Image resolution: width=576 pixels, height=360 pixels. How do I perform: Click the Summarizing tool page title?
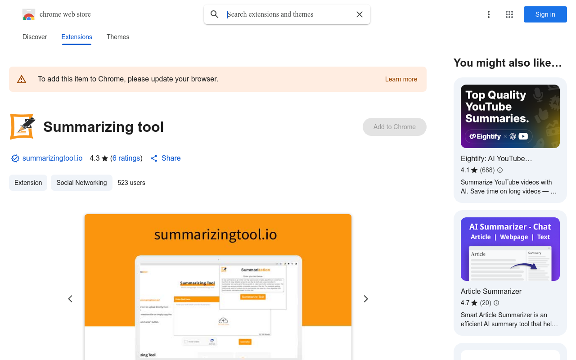point(103,127)
